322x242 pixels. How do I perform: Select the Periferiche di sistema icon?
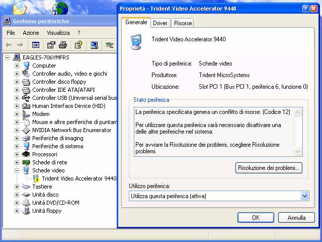[x=26, y=146]
